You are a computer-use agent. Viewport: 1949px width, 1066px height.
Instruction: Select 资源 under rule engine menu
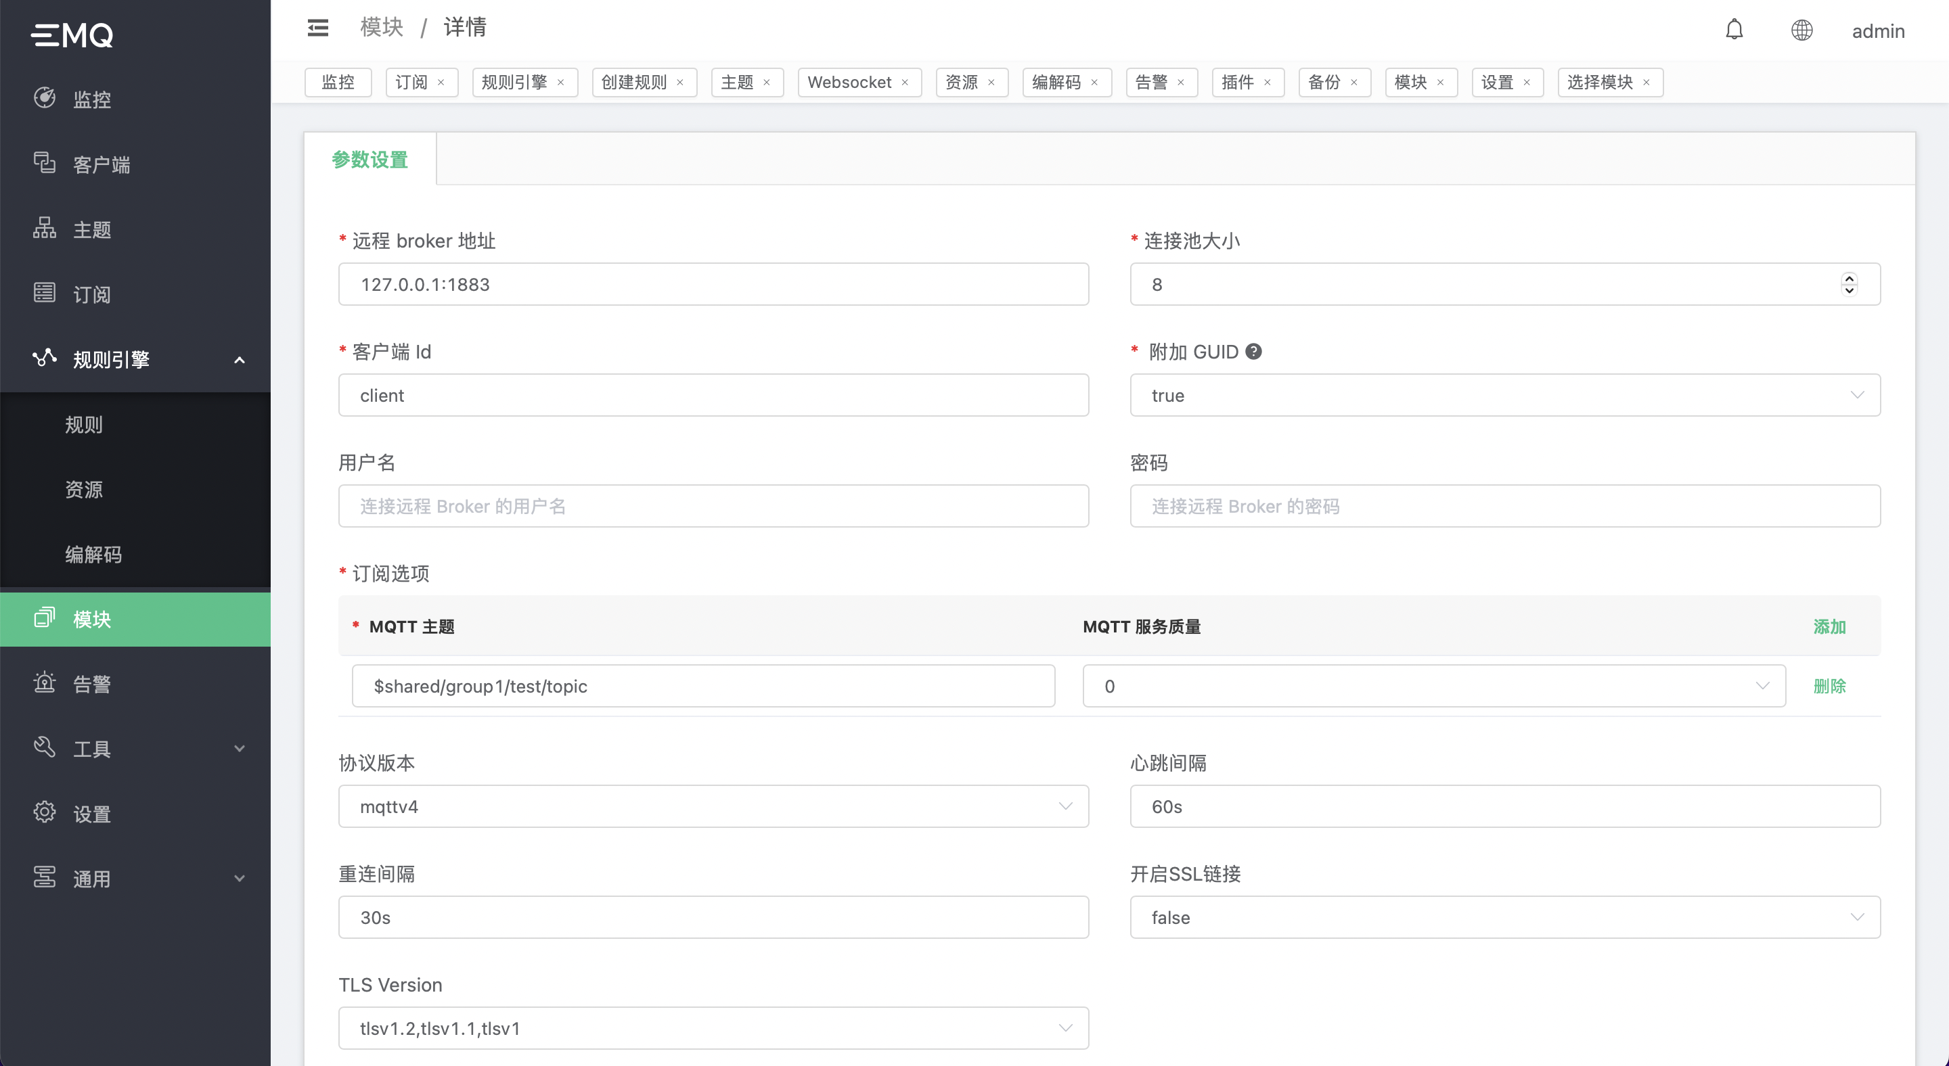pos(83,489)
